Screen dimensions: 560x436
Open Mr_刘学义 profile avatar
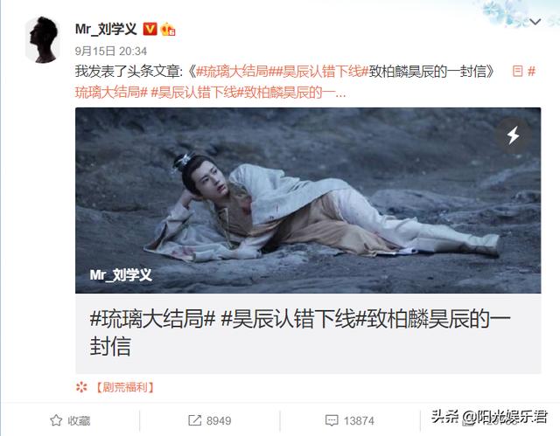(43, 40)
